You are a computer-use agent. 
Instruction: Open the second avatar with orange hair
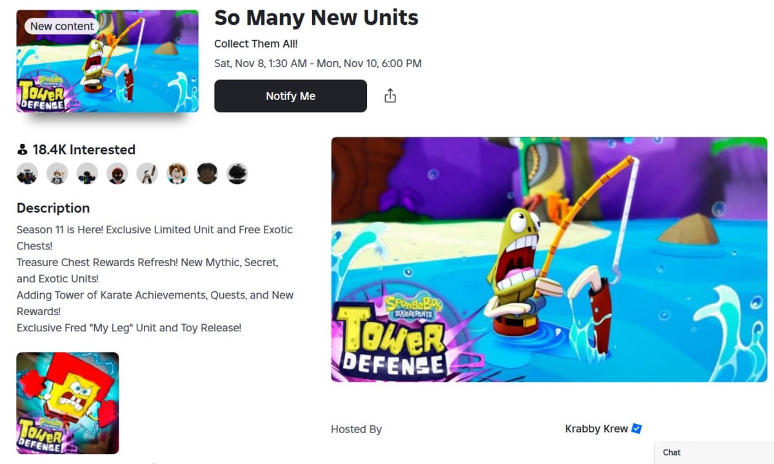(57, 173)
